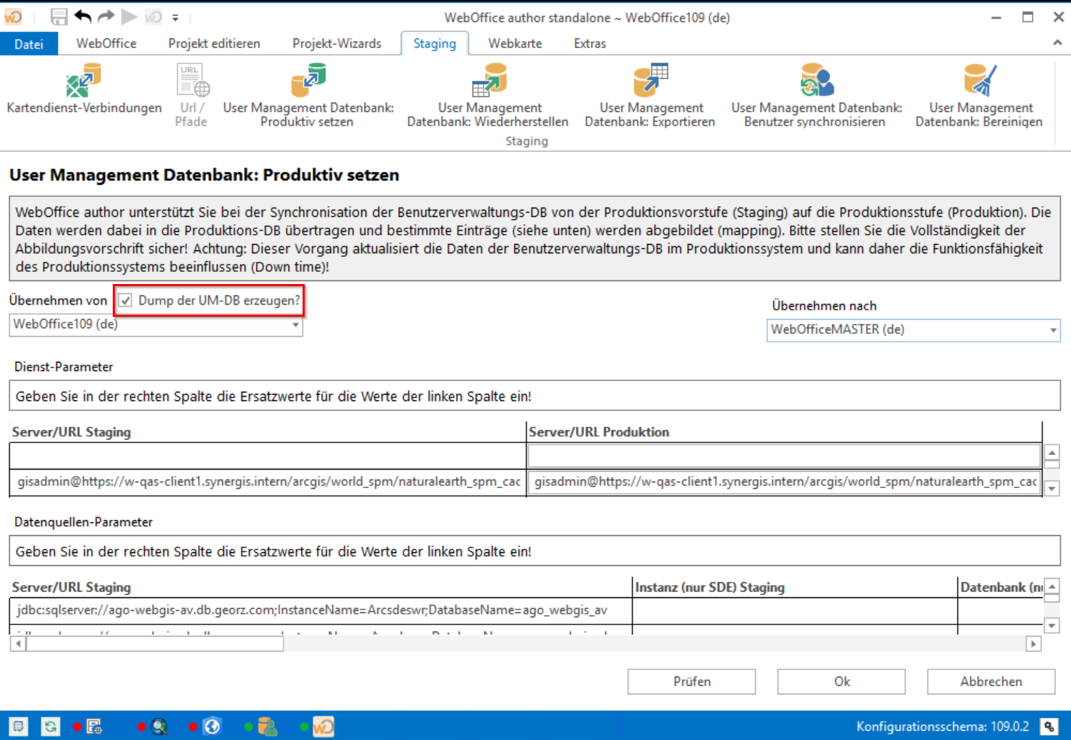Start User Management Datenbank: Benutzer synchronisieren

pyautogui.click(x=816, y=93)
